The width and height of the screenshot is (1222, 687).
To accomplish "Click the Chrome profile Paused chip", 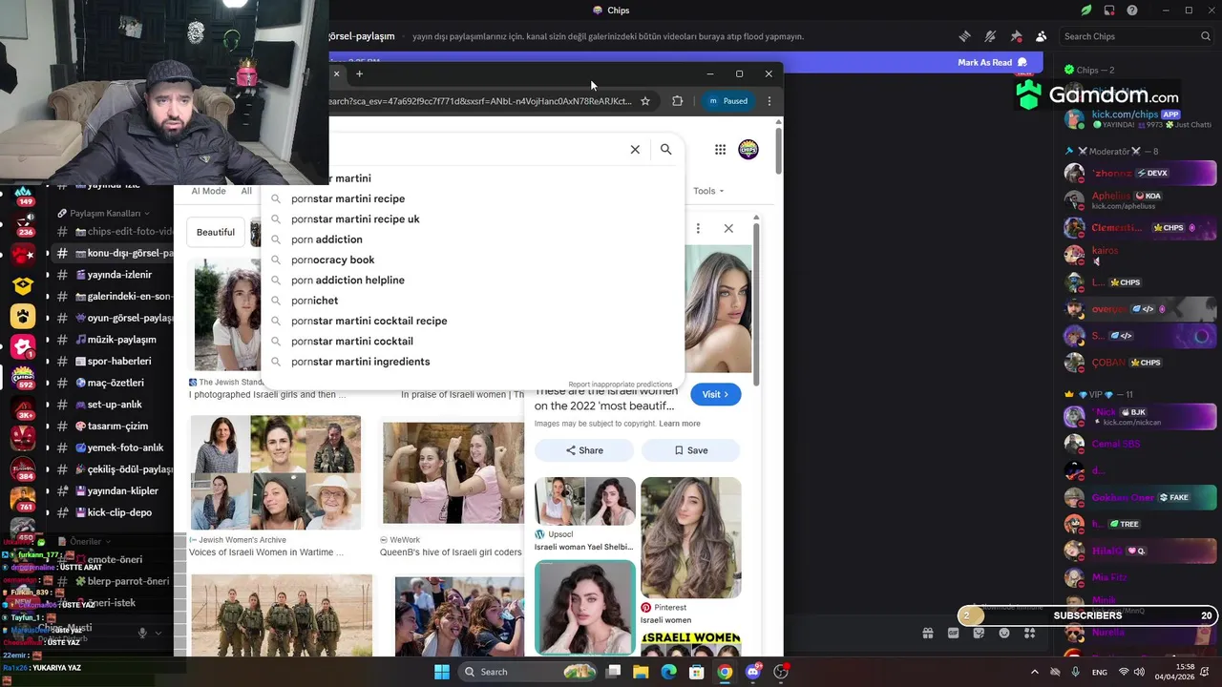I will click(x=728, y=101).
